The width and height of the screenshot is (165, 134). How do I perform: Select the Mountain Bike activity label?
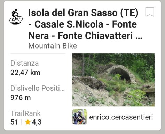click(x=53, y=46)
